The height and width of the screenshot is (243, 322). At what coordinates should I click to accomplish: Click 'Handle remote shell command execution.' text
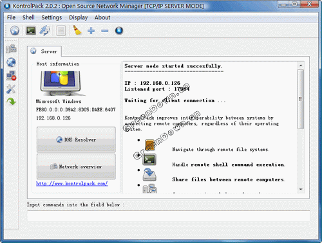pyautogui.click(x=229, y=165)
